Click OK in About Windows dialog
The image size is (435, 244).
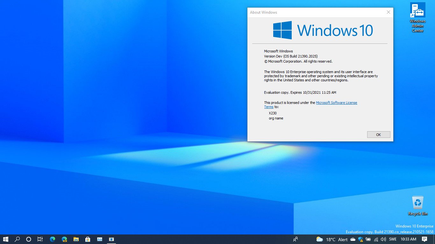[379, 135]
